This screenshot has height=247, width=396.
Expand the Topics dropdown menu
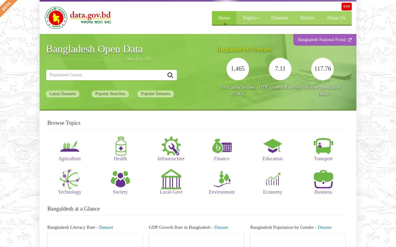[251, 18]
